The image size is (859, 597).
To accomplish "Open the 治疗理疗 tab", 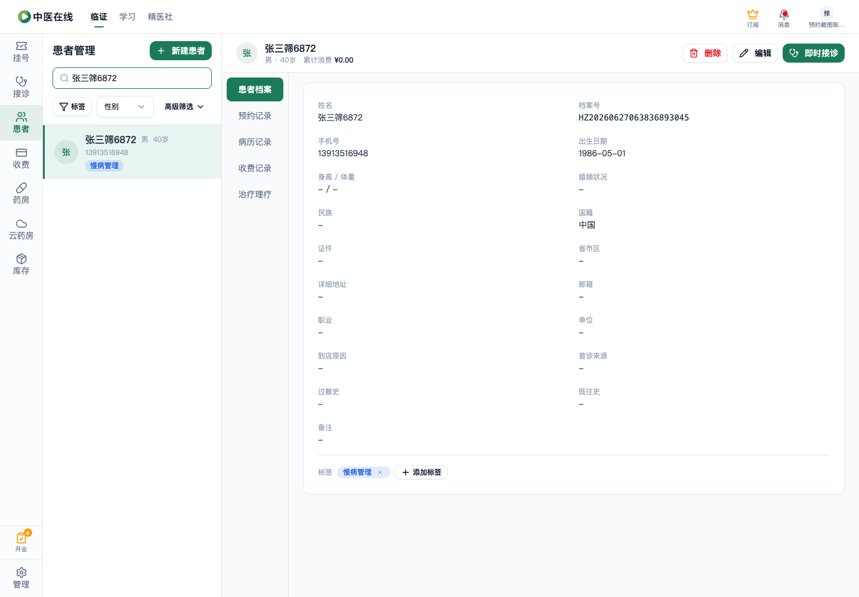I will [255, 194].
